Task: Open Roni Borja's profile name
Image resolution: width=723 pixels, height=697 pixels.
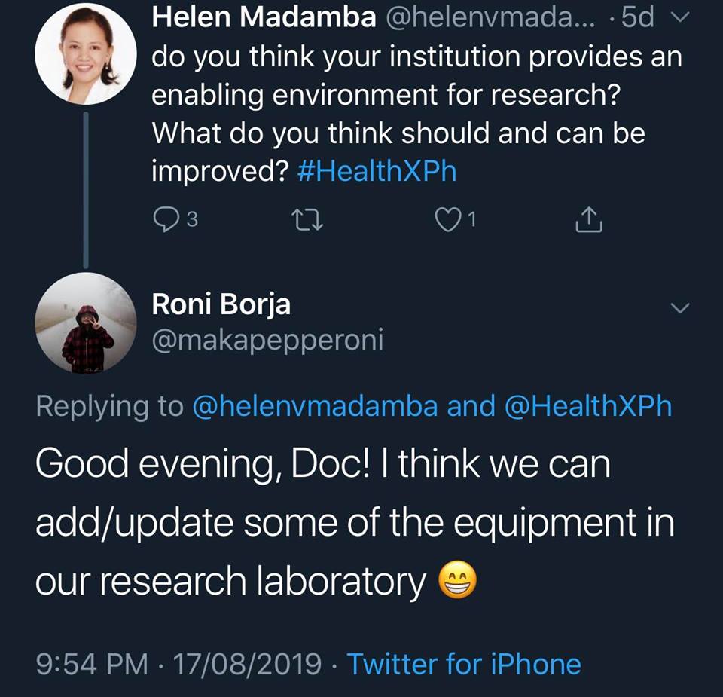Action: point(221,304)
